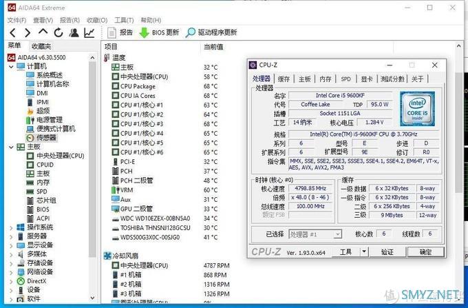Collapse the 主板 tree node
This screenshot has width=468, height=308.
[x=11, y=147]
